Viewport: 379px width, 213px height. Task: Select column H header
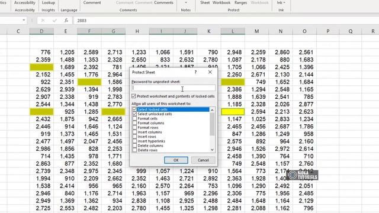pyautogui.click(x=137, y=31)
